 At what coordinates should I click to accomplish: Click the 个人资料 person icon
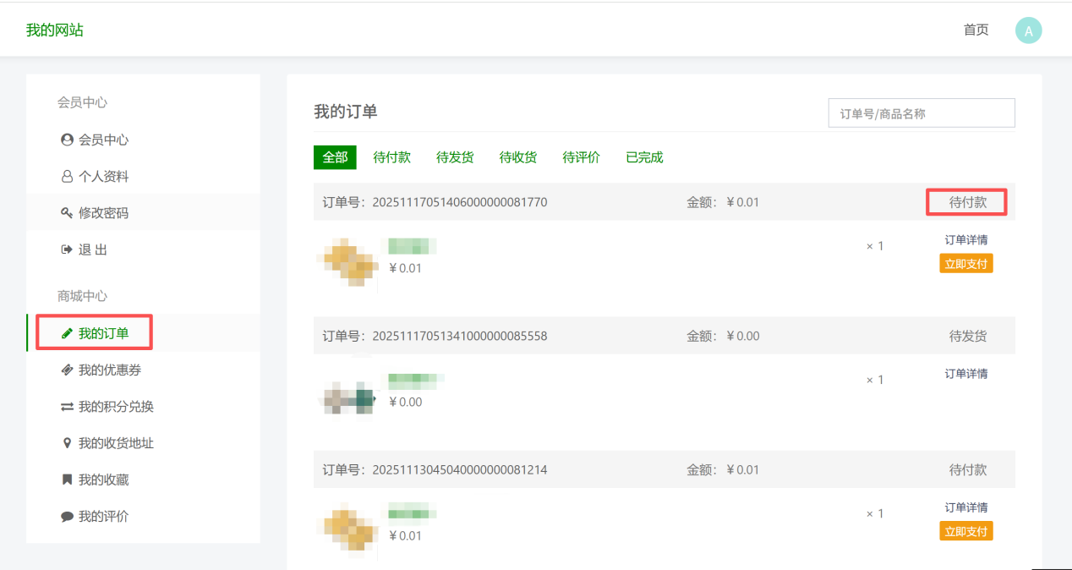[x=67, y=177]
